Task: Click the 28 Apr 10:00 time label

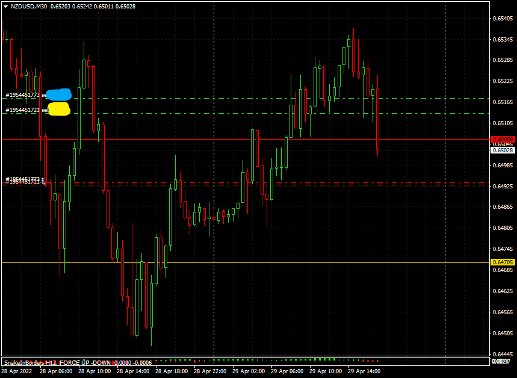Action: (x=94, y=371)
